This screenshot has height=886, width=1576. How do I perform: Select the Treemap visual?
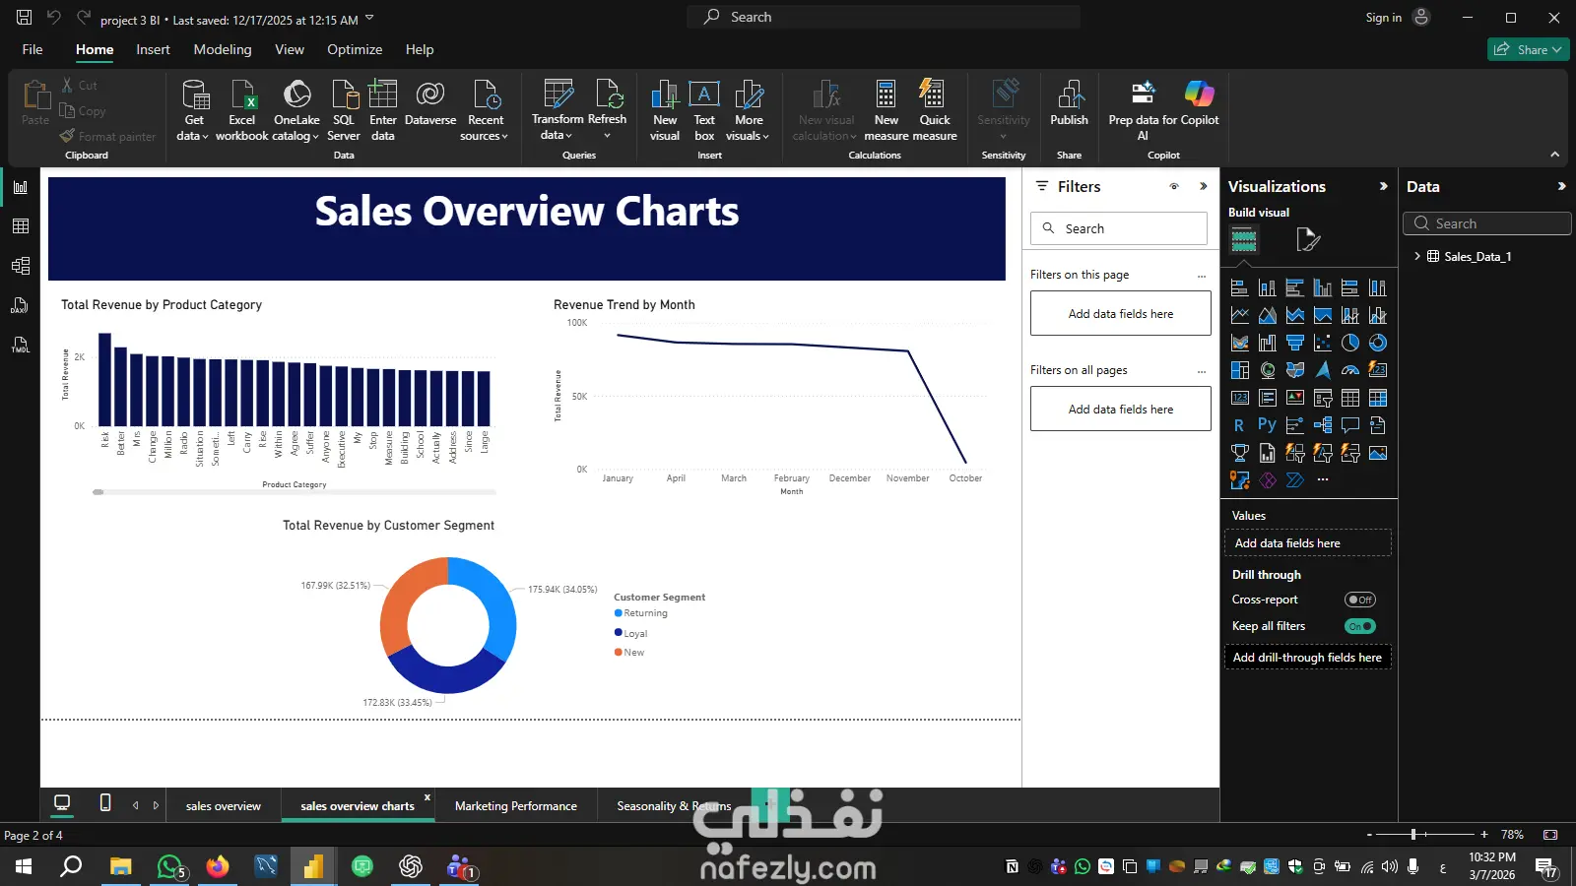[1240, 370]
